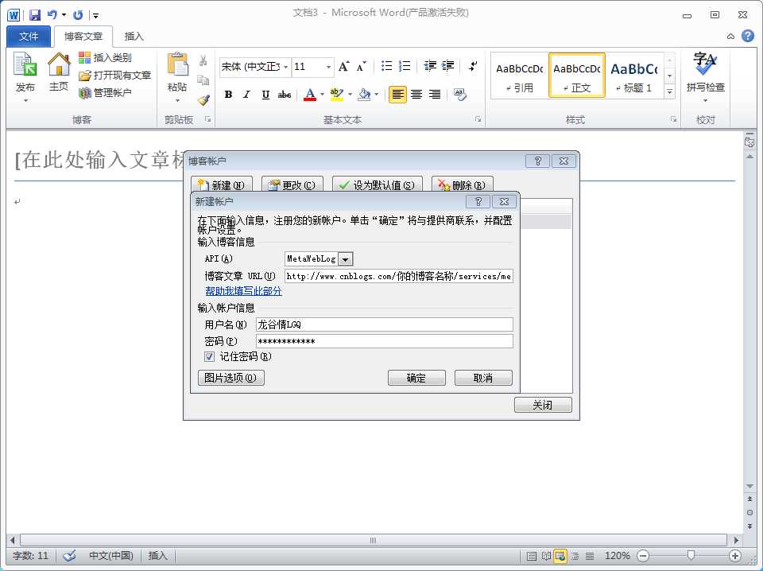Click the Undo icon

(52, 15)
